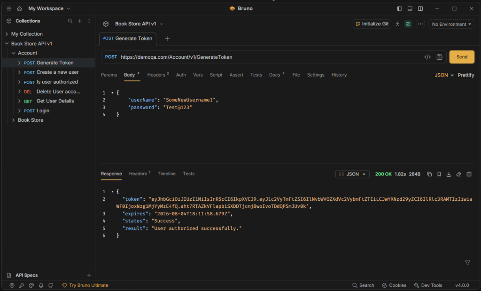
Task: Download the response to file
Action: pyautogui.click(x=449, y=174)
